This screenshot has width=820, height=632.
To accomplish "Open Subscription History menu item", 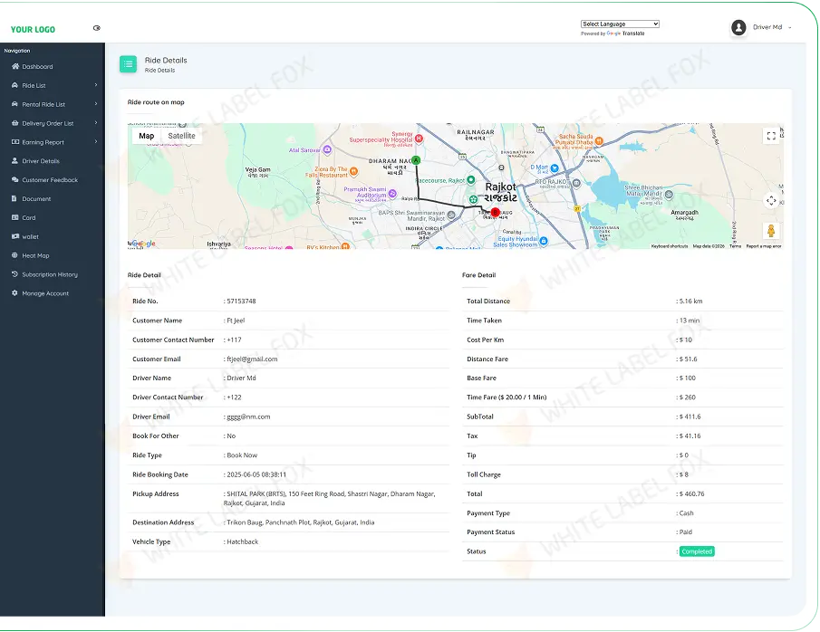I will coord(50,274).
